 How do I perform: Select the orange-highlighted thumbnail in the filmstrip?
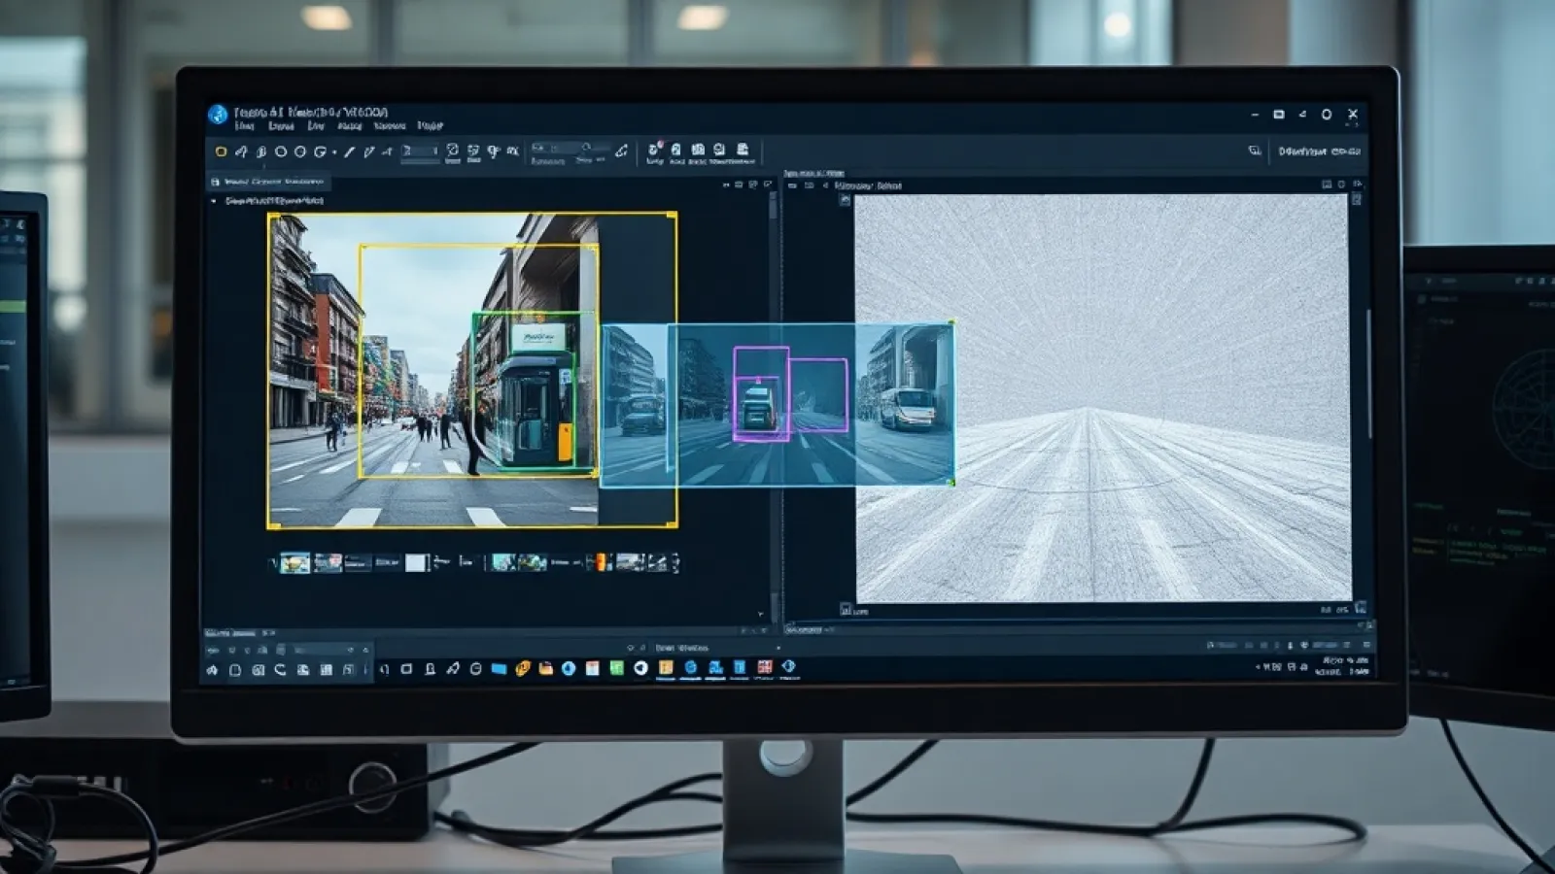601,562
